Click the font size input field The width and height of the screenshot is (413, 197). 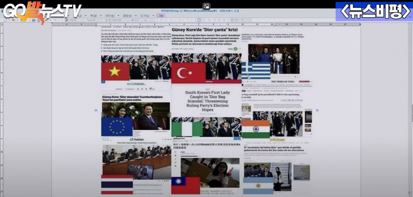(136, 20)
